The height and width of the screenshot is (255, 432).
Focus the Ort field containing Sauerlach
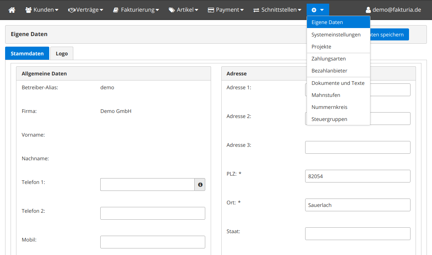tap(357, 205)
